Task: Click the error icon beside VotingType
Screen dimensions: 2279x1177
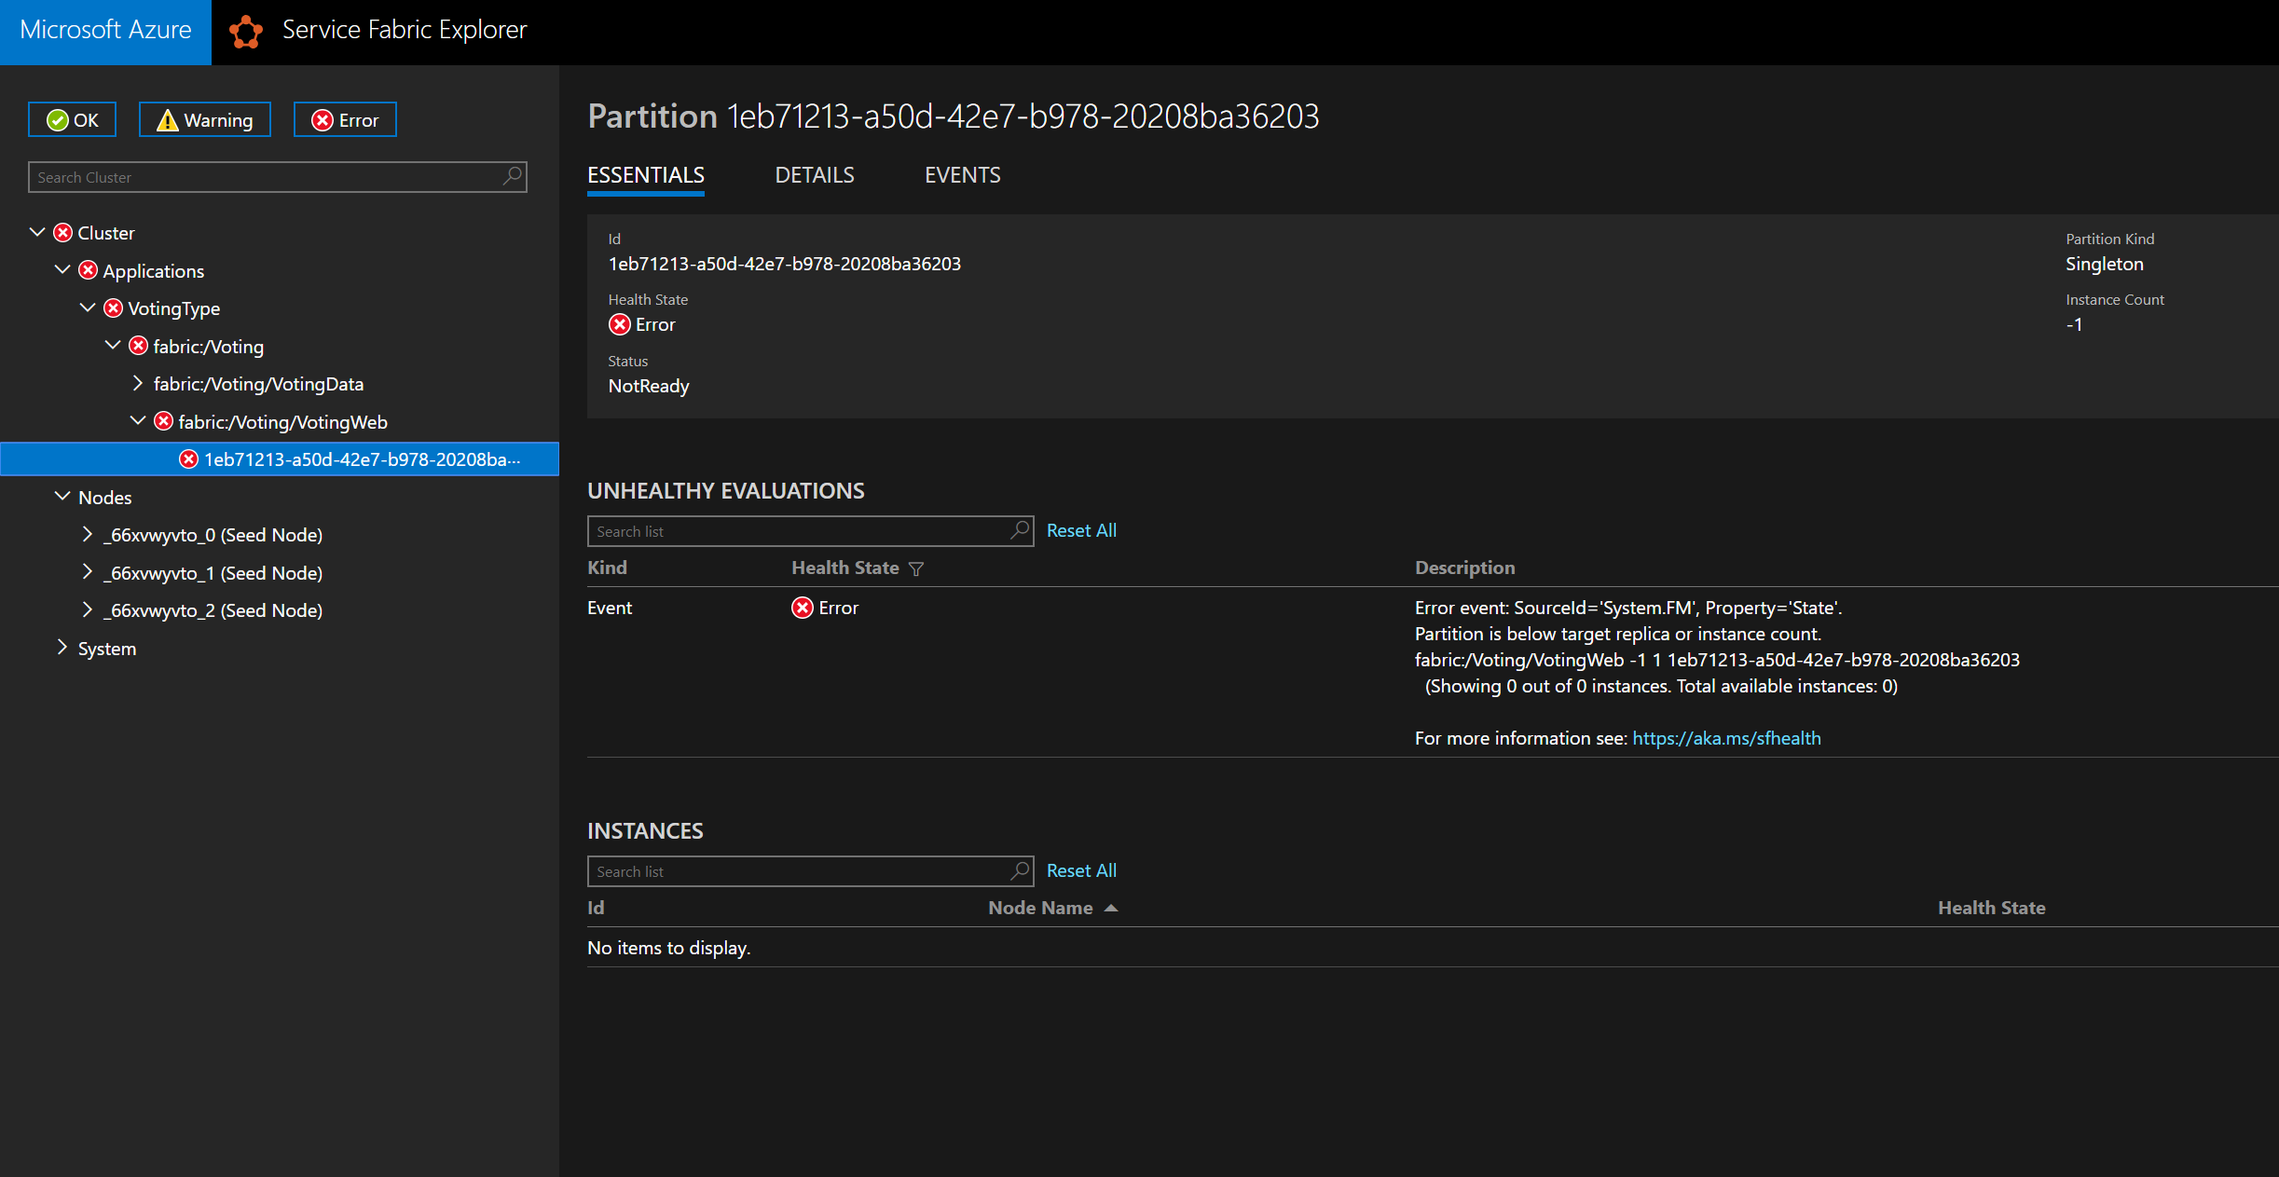Action: [x=113, y=308]
